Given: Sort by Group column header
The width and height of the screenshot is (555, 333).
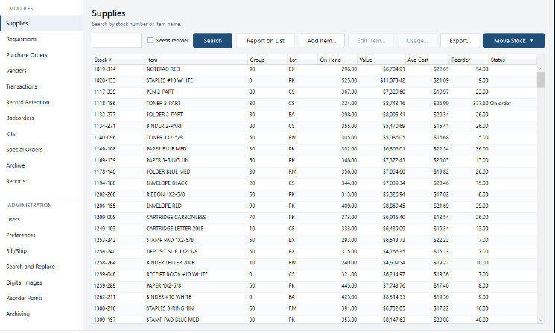Looking at the screenshot, I should pyautogui.click(x=267, y=60).
